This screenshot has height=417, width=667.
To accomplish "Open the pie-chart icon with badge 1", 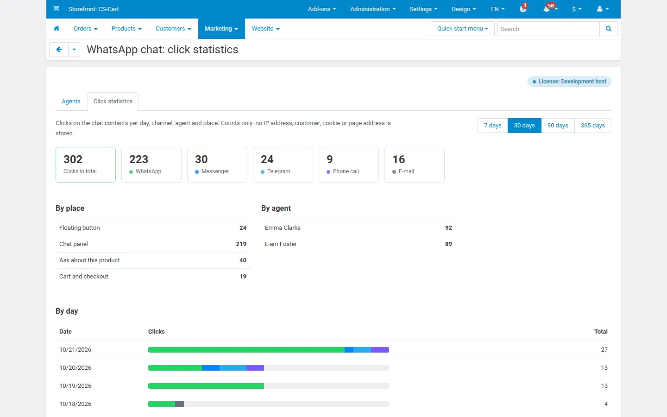I will click(523, 9).
